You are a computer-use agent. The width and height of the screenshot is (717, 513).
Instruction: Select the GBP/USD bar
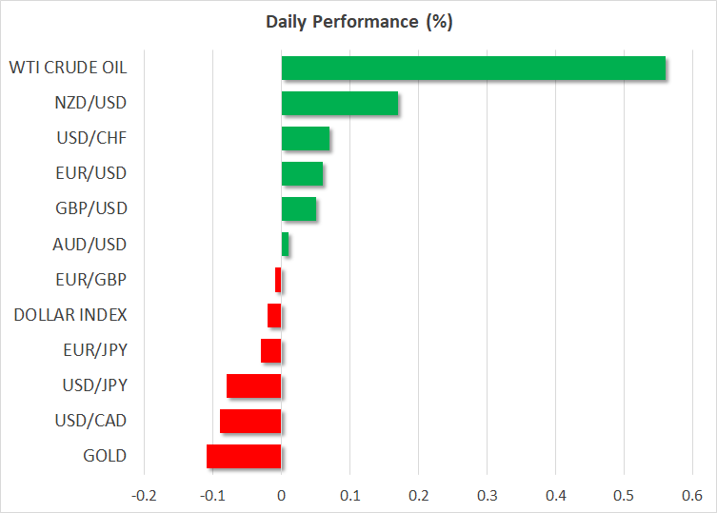click(x=298, y=208)
